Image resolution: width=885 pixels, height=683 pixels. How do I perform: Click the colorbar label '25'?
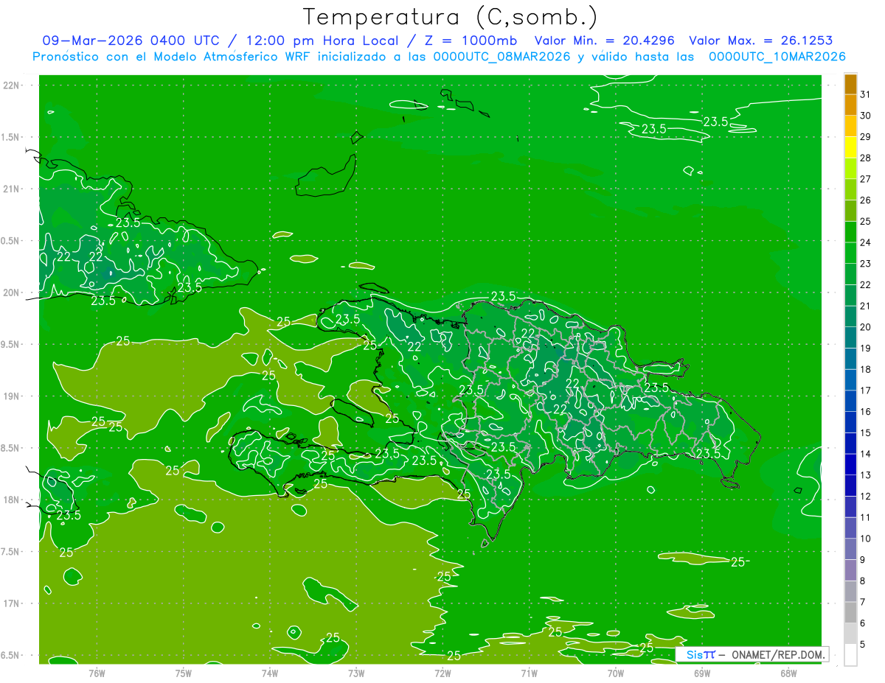tap(866, 221)
